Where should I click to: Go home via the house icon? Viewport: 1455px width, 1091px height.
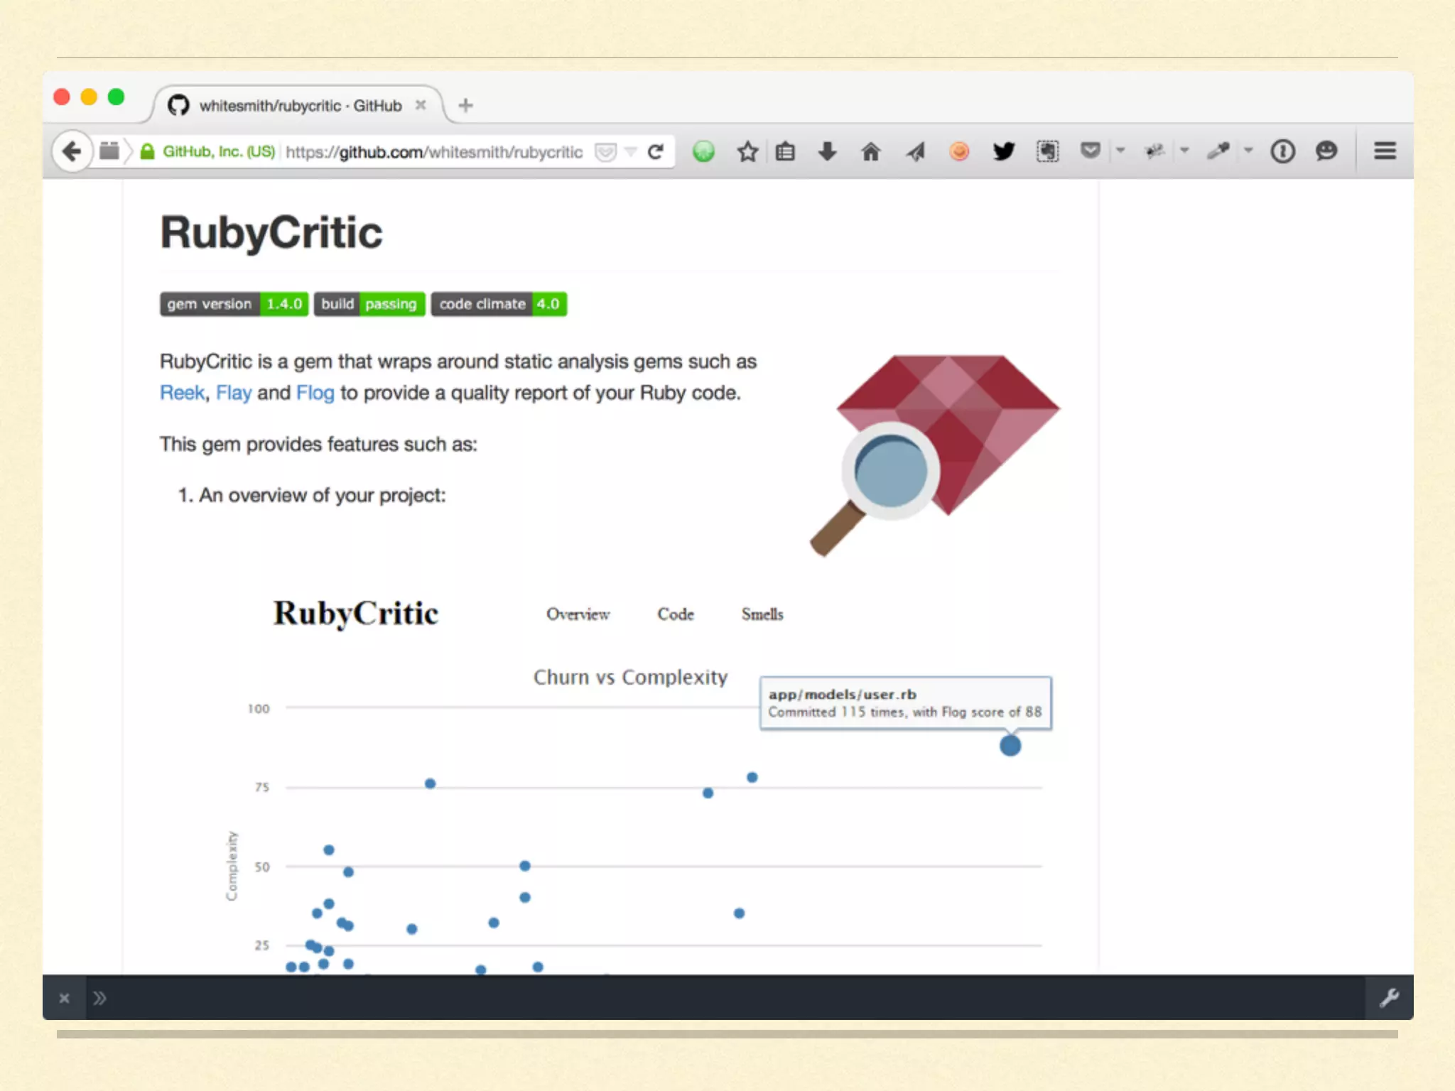[870, 151]
